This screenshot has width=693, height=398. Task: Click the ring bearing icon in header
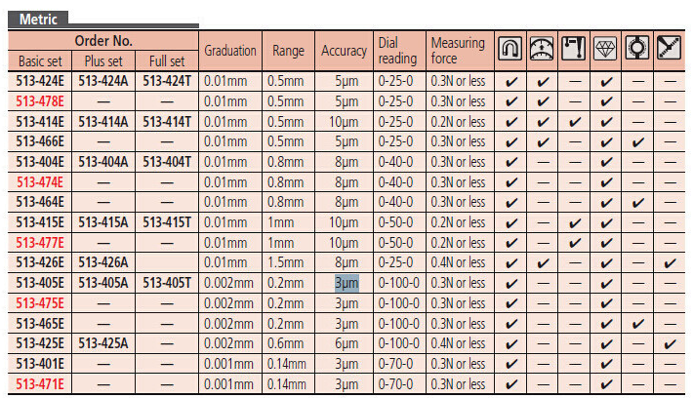click(x=637, y=50)
